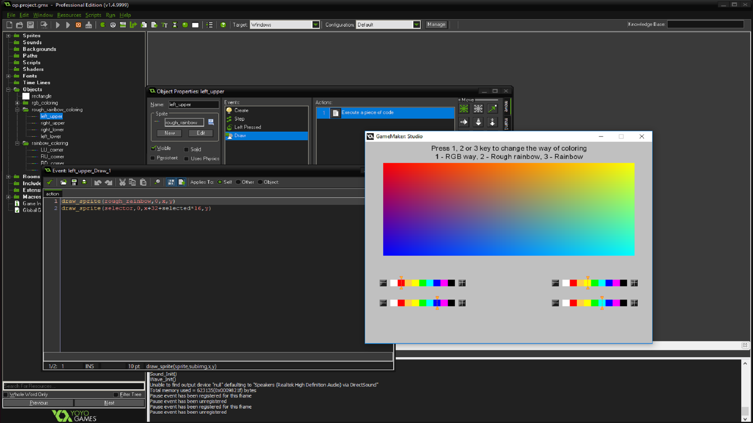Confirm code edits with the green checkmark
Viewport: 753px width, 423px height.
coord(49,182)
